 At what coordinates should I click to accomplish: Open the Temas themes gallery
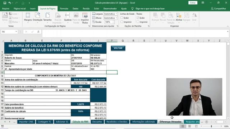5,17
